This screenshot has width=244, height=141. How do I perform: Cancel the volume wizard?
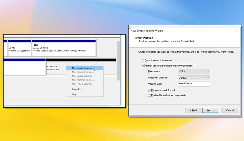[230, 110]
